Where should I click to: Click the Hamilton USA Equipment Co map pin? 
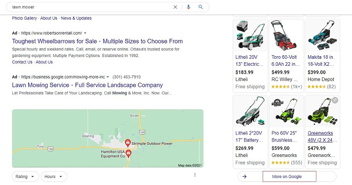[128, 153]
